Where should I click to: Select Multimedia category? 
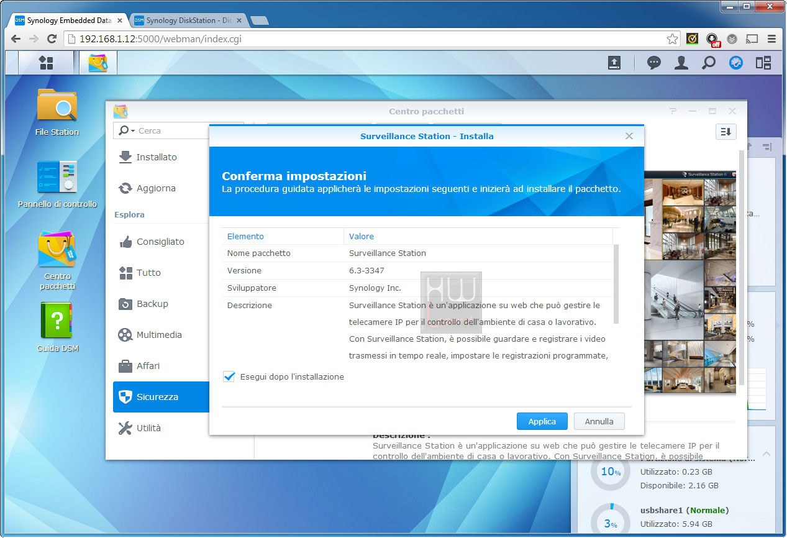tap(160, 335)
